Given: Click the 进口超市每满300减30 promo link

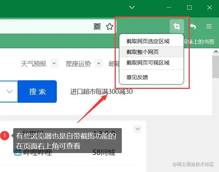Looking at the screenshot, I should [x=101, y=92].
